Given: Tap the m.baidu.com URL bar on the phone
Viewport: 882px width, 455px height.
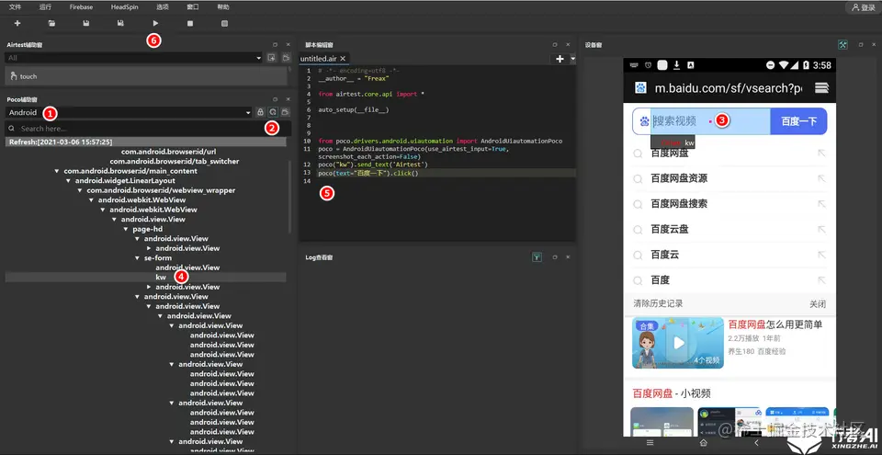Looking at the screenshot, I should [x=729, y=88].
